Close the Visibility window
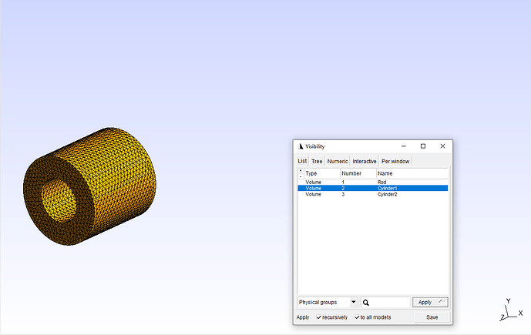Image resolution: width=531 pixels, height=335 pixels. point(442,146)
